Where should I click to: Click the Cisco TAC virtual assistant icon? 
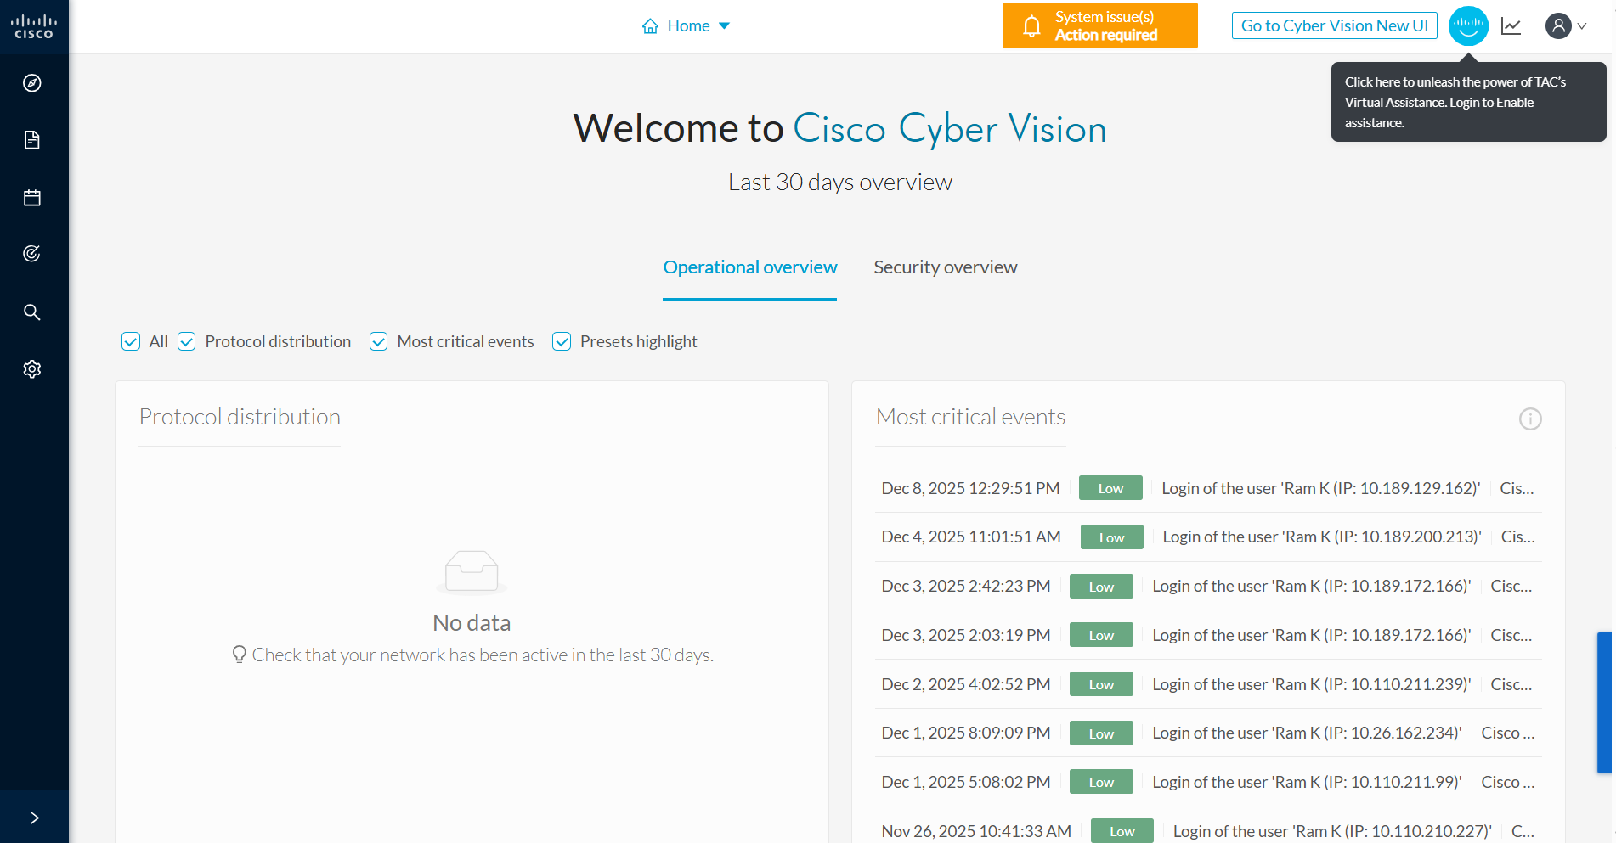pos(1467,26)
